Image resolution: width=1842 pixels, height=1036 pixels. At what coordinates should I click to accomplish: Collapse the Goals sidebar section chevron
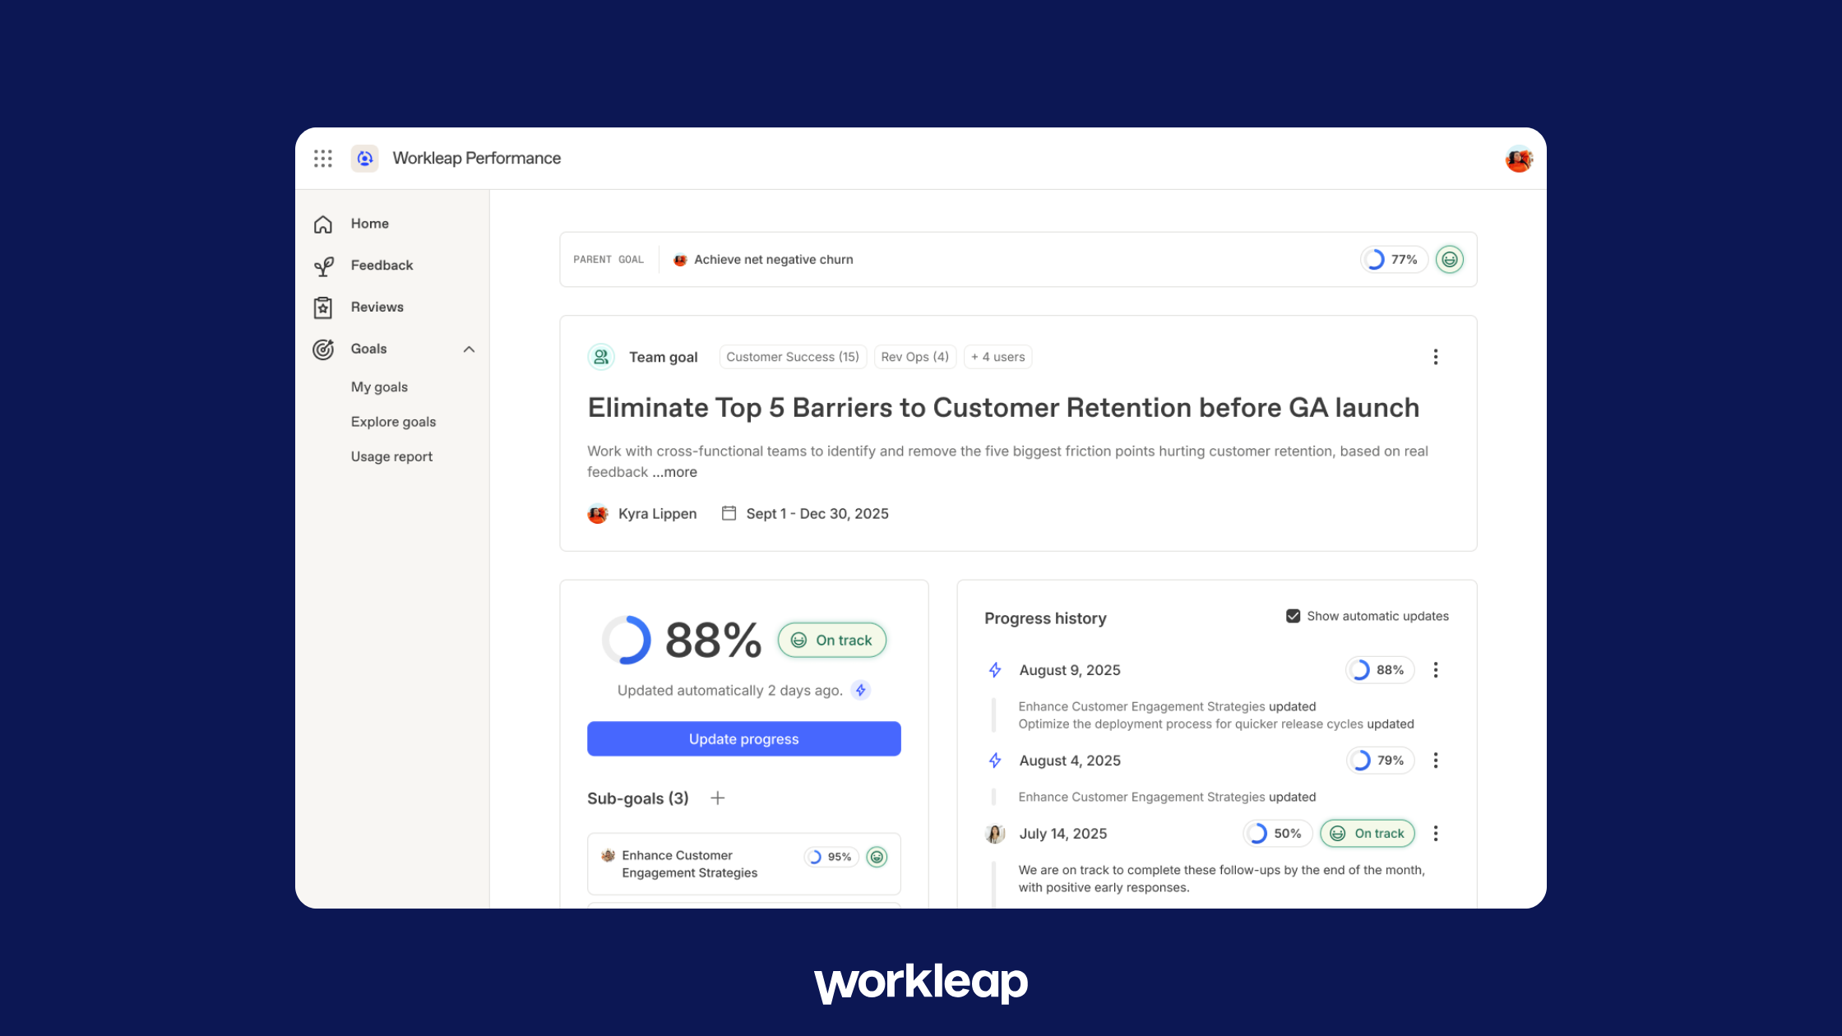click(x=469, y=349)
